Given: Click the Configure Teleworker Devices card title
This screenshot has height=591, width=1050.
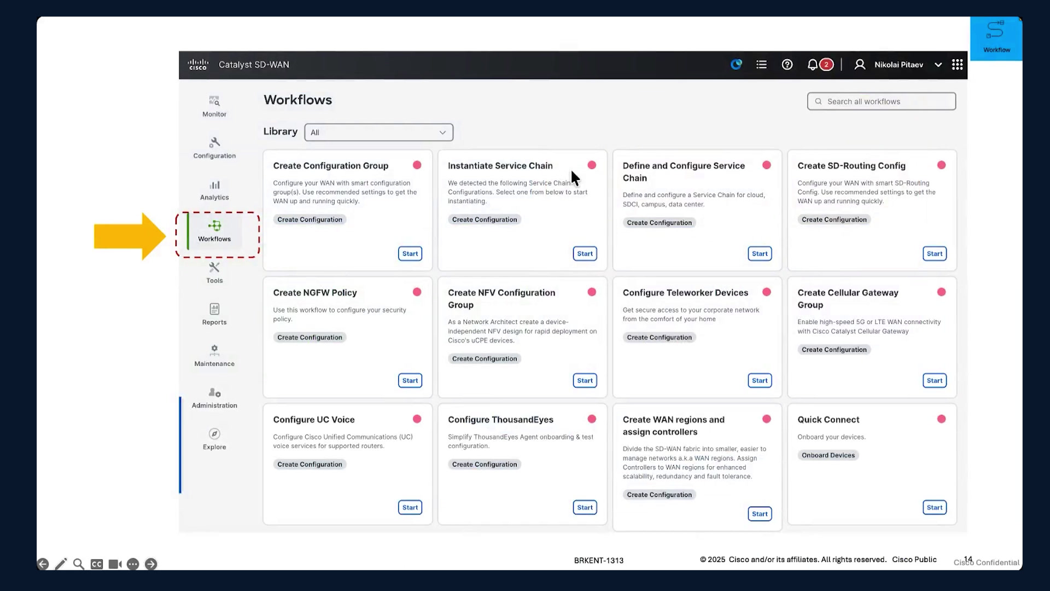Looking at the screenshot, I should (x=685, y=293).
